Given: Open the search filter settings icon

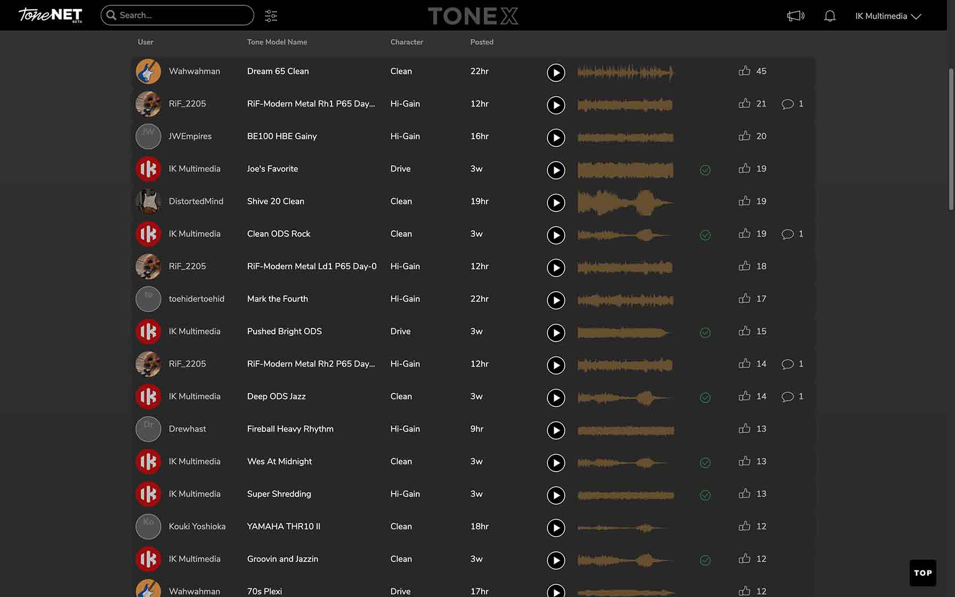Looking at the screenshot, I should [271, 15].
